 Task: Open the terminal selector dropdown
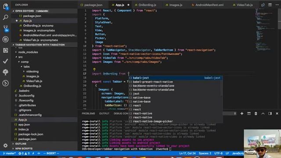pos(230,113)
